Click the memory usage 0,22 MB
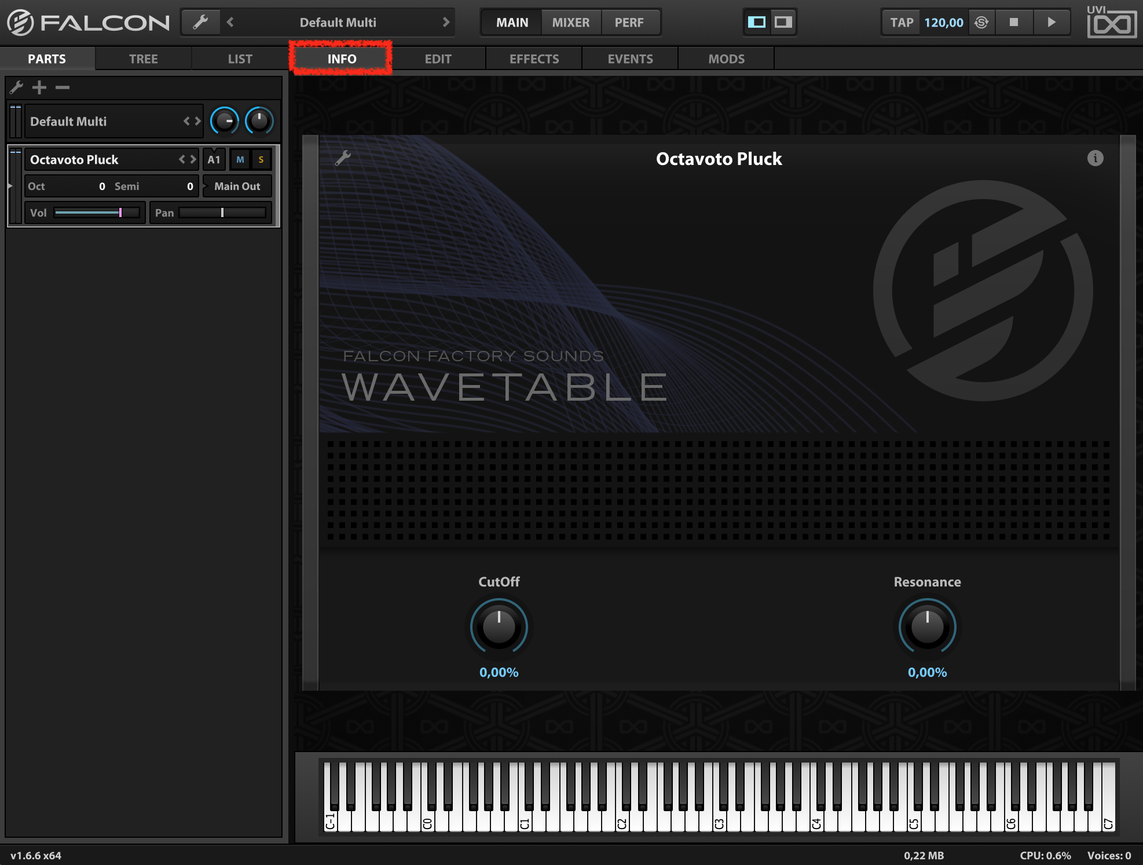The image size is (1143, 865). [x=924, y=855]
